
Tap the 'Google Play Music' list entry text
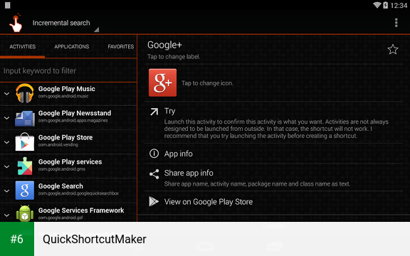67,89
